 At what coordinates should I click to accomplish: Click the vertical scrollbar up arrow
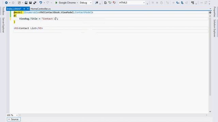(210, 16)
